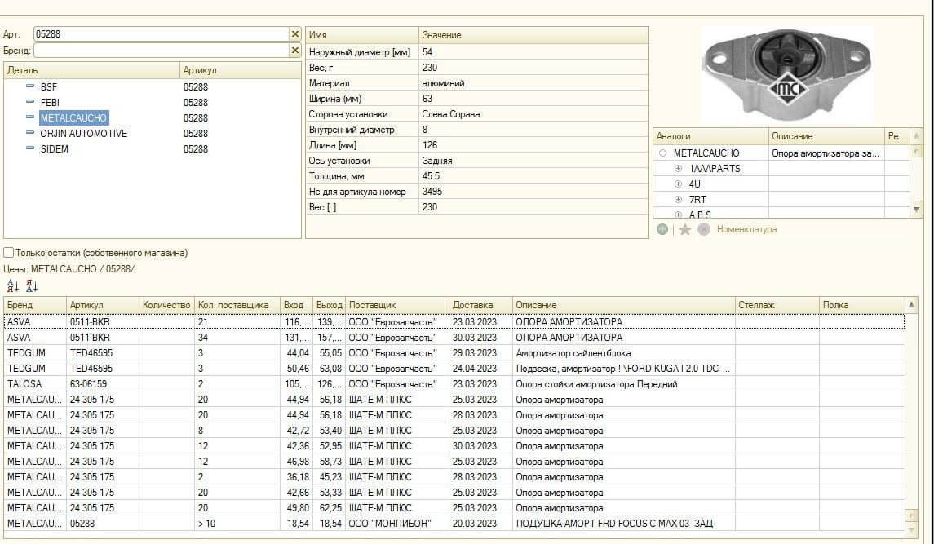The width and height of the screenshot is (934, 544).
Task: Clear the Бренд field with X icon
Action: coord(295,51)
